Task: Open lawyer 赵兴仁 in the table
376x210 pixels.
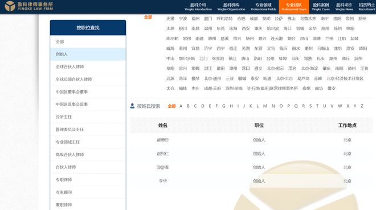Action: (x=163, y=154)
